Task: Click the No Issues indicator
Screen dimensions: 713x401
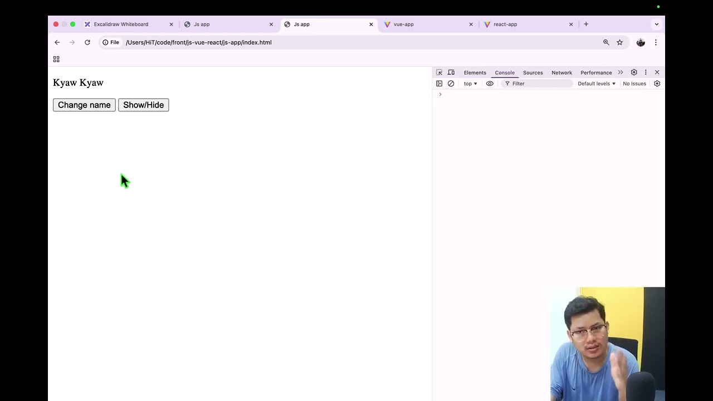Action: click(634, 84)
